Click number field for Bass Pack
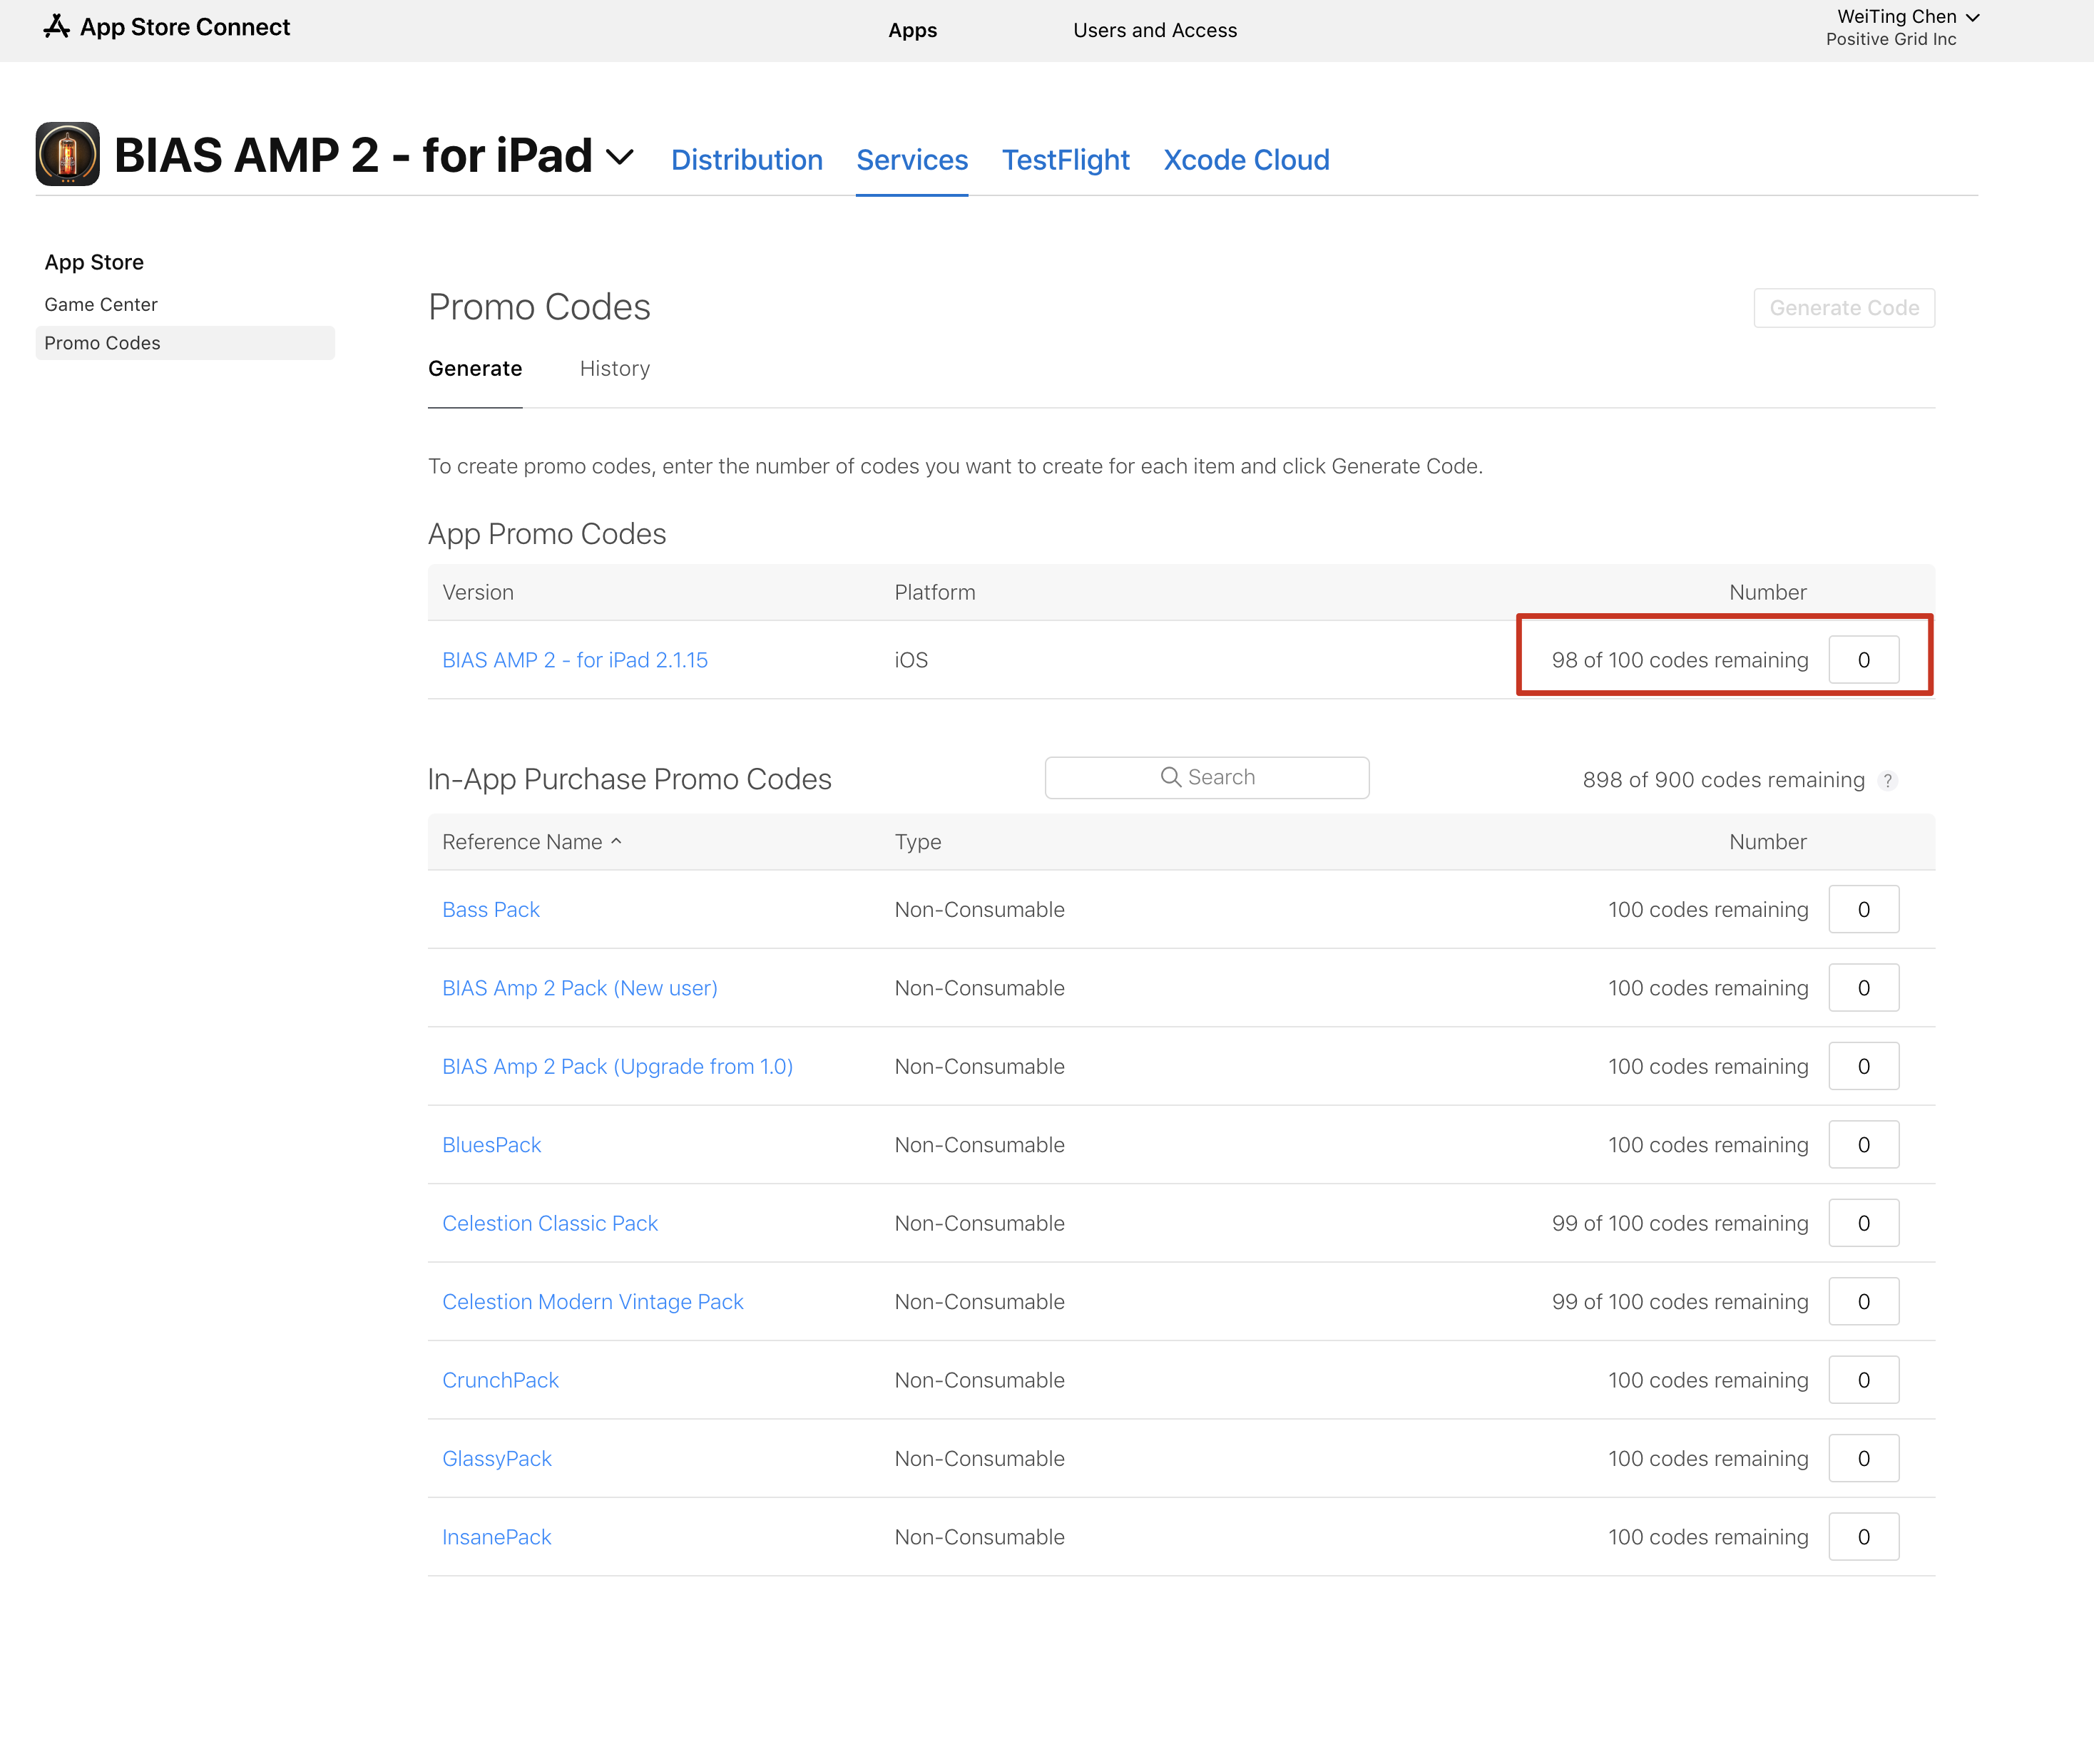 pyautogui.click(x=1864, y=909)
